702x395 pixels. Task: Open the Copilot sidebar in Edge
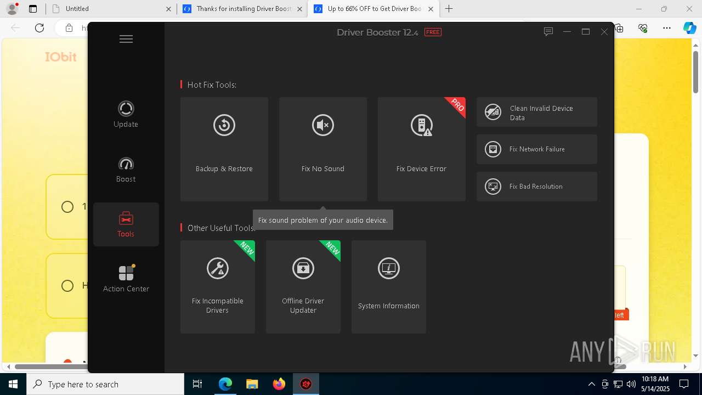[x=689, y=28]
